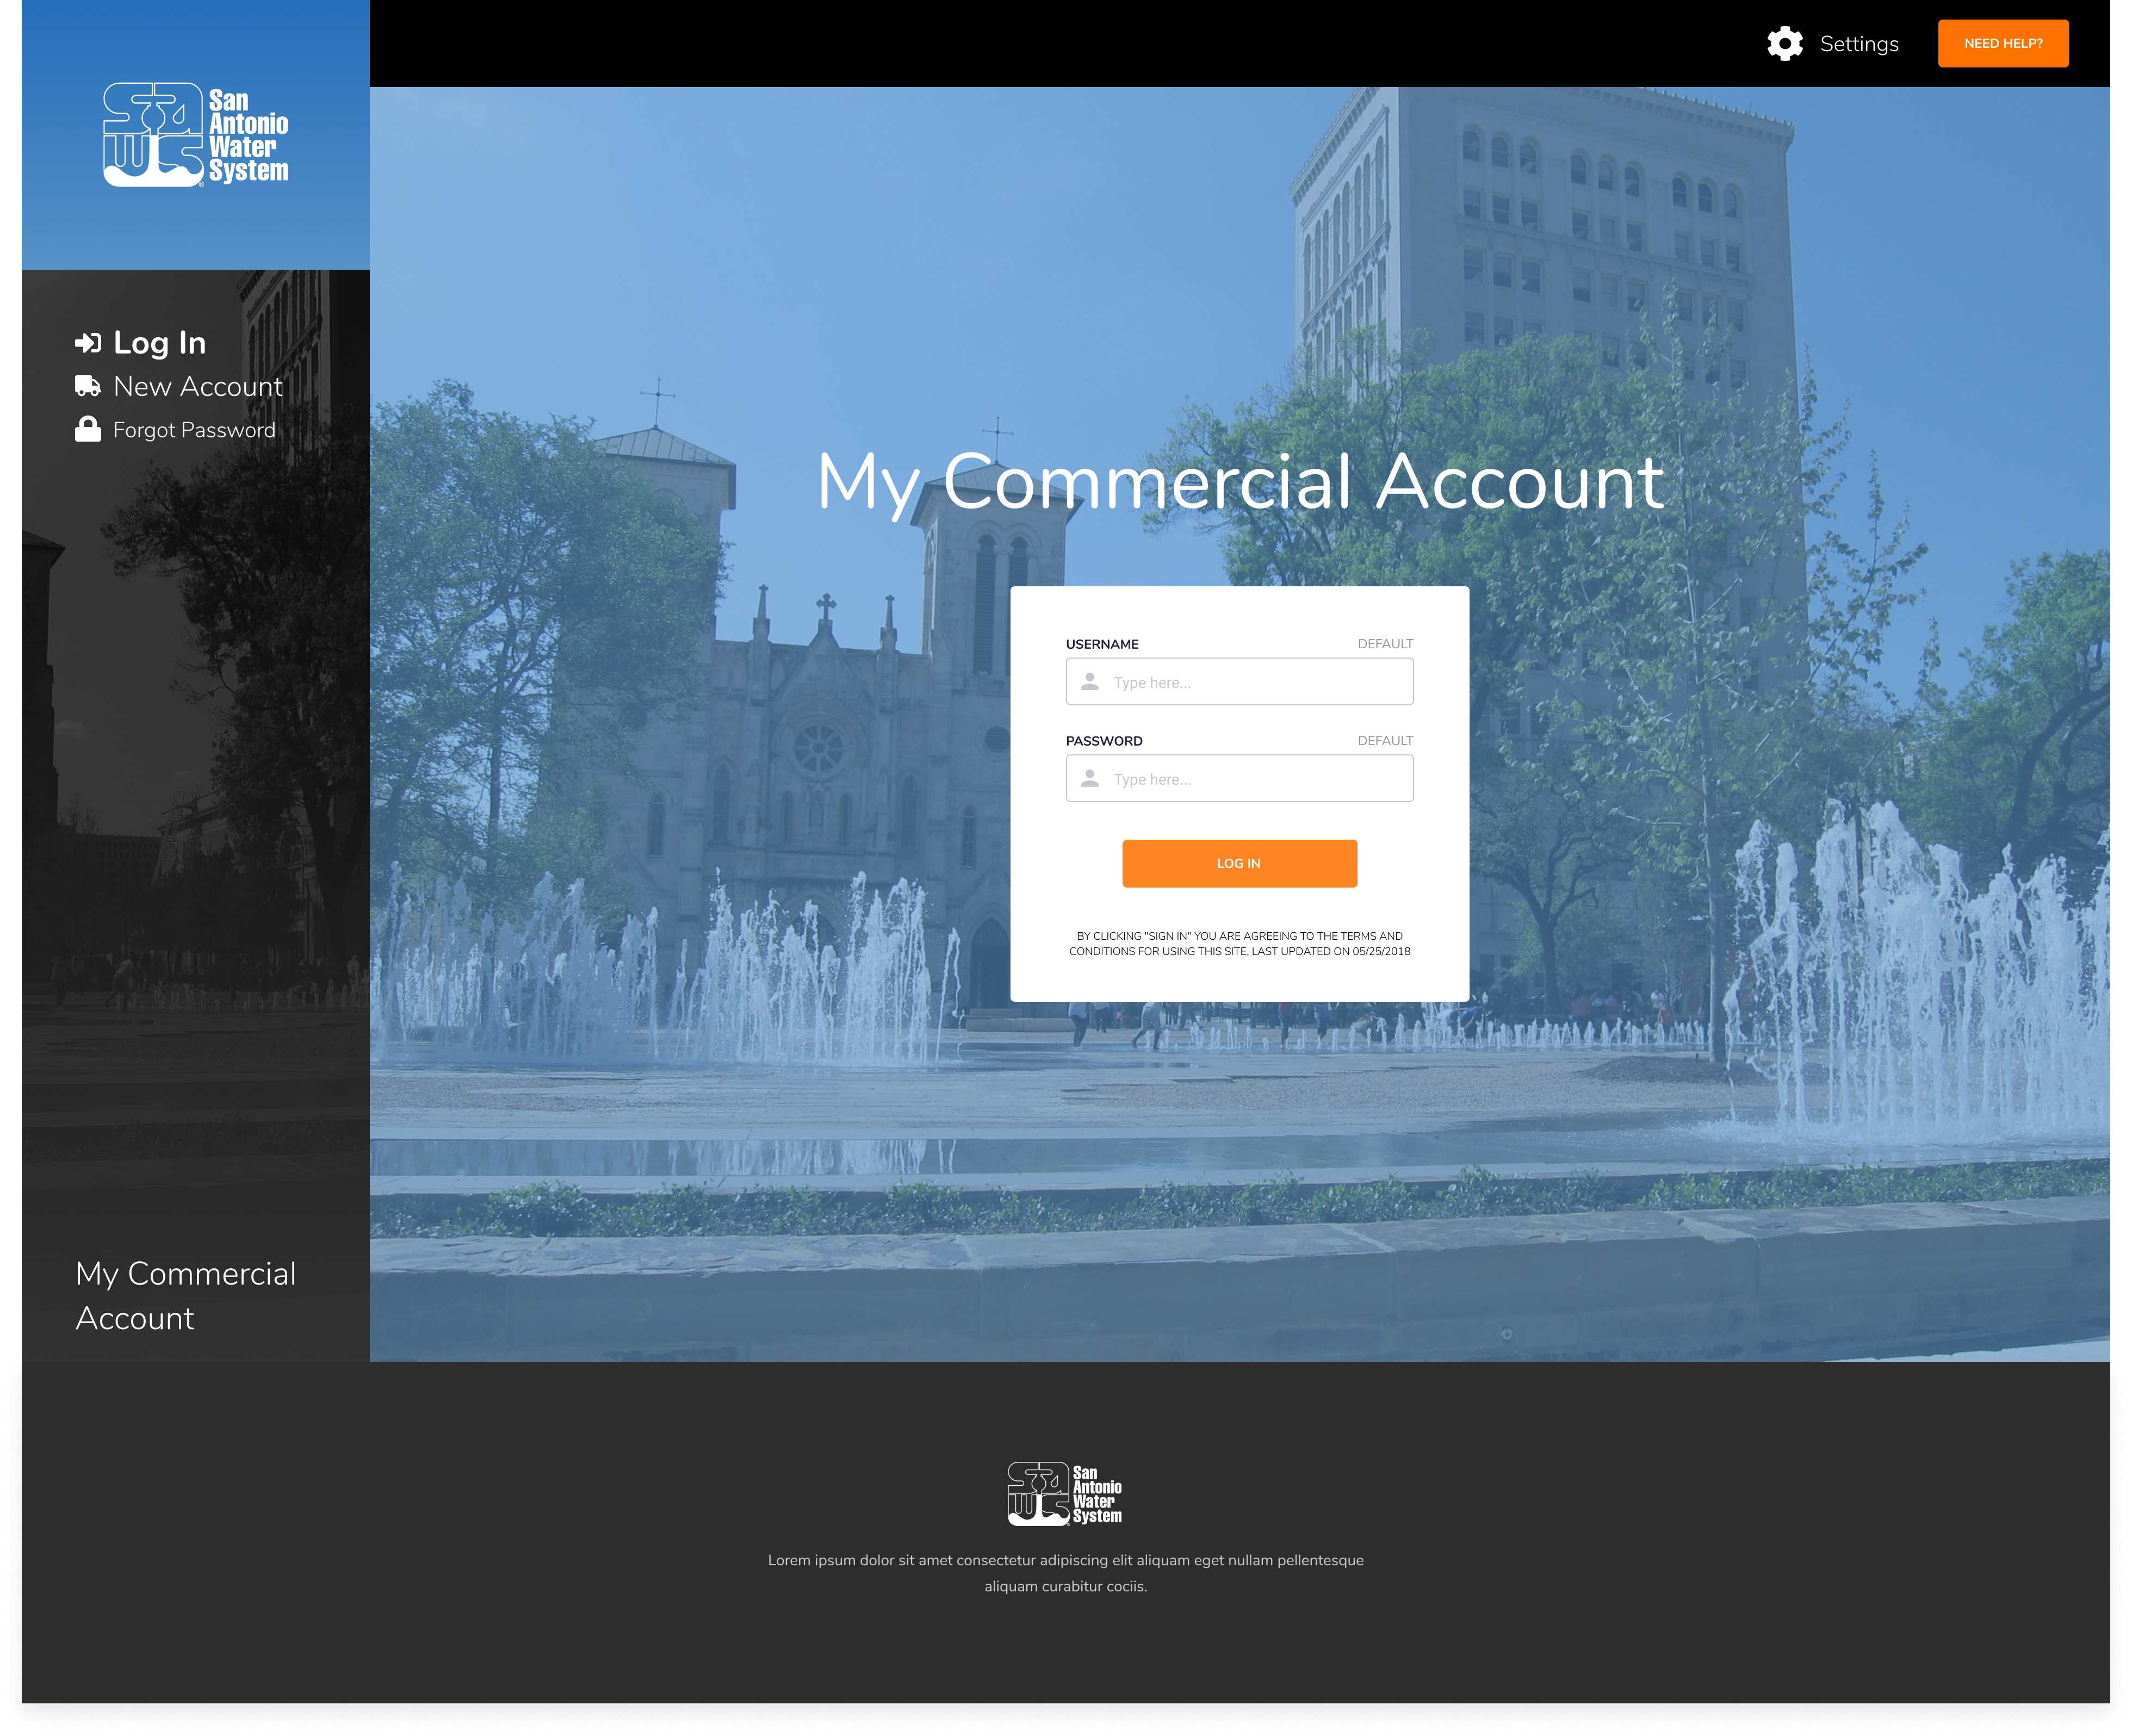Screen dimensions: 2132x1736
Task: Click the USERNAME field label
Action: point(1102,644)
